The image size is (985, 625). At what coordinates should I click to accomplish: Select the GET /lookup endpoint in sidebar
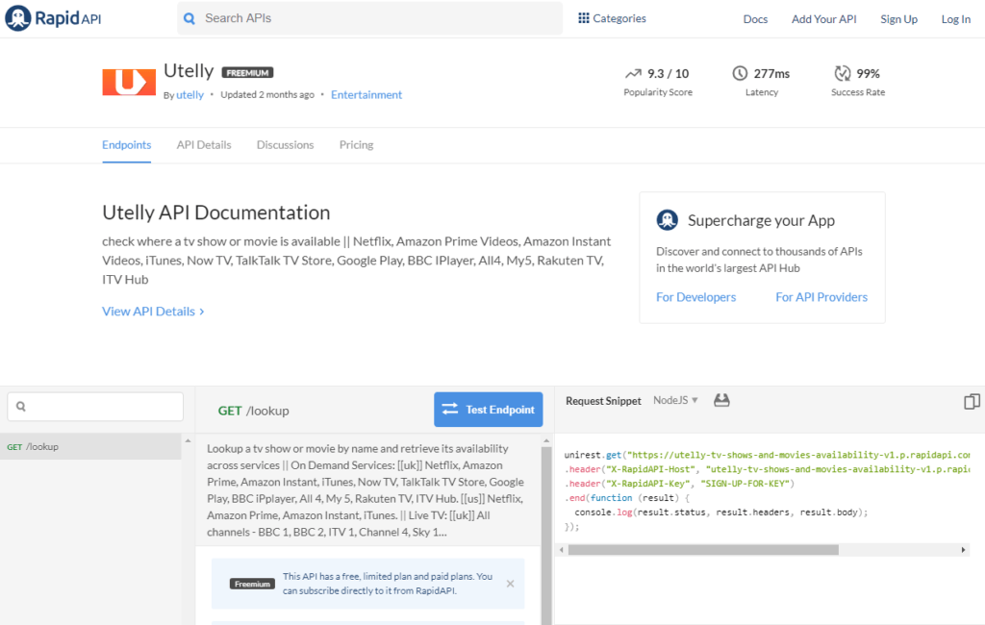[x=90, y=446]
